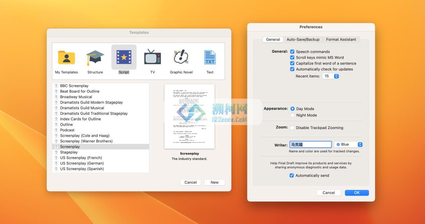
Task: Select highlighted Screenplay template row
Action: point(101,147)
